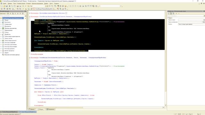Screen dimensions: 205x115
Task: Select the Планы счетов tree item
Action: click(x=8, y=38)
